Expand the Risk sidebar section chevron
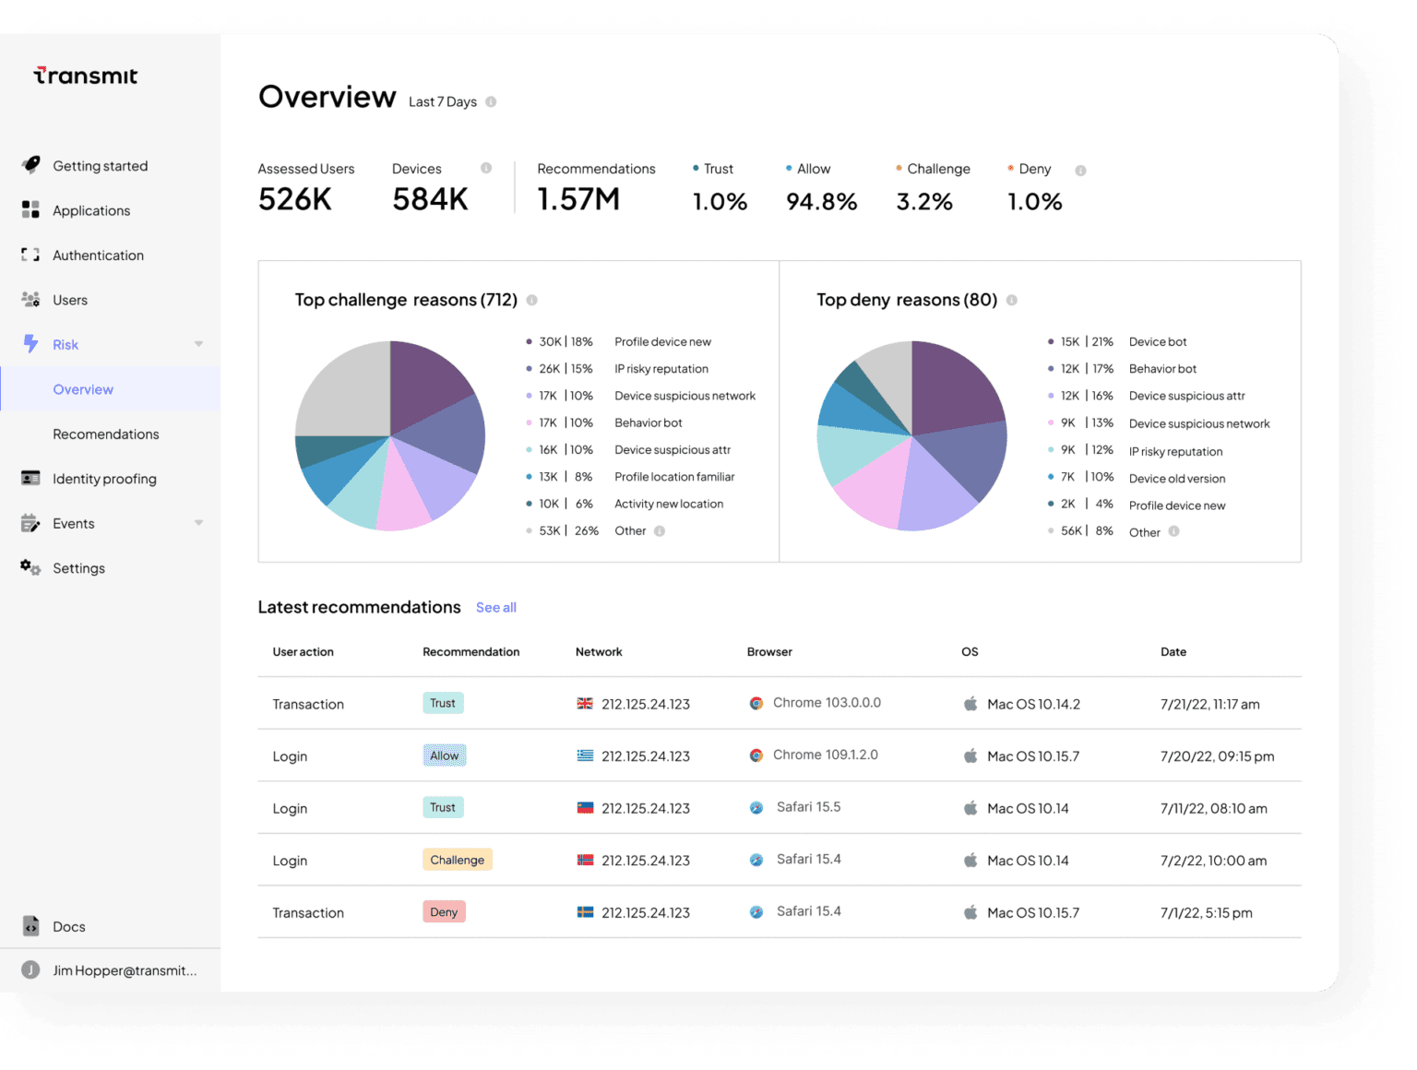 [198, 344]
